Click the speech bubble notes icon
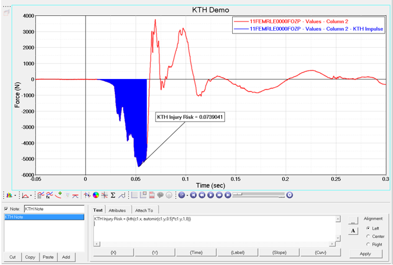The height and width of the screenshot is (265, 393). click(160, 195)
